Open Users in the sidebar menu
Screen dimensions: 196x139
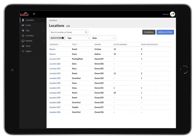coord(33,46)
